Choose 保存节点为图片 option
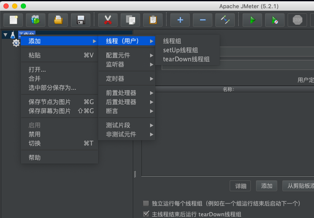The width and height of the screenshot is (314, 218). click(60, 102)
